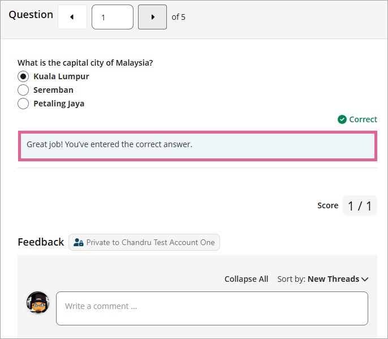Image resolution: width=388 pixels, height=339 pixels.
Task: Click the Private to Chandru Test Account One badge
Action: click(x=144, y=242)
